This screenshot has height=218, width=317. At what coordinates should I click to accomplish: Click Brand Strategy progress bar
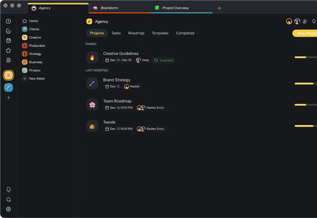[306, 83]
